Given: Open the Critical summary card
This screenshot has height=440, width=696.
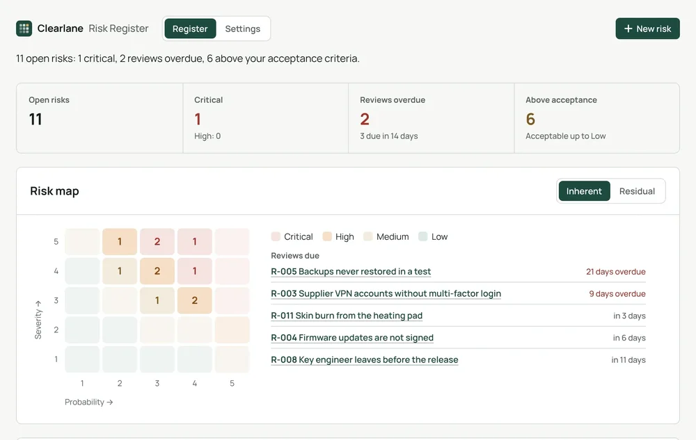Looking at the screenshot, I should [265, 118].
